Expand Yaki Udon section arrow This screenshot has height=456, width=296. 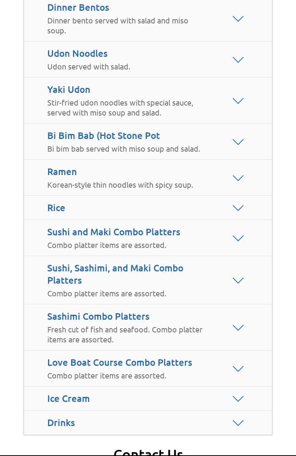point(238,101)
